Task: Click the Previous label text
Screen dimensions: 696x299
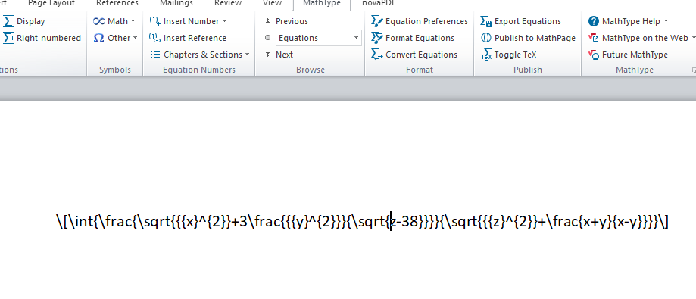Action: [x=292, y=21]
